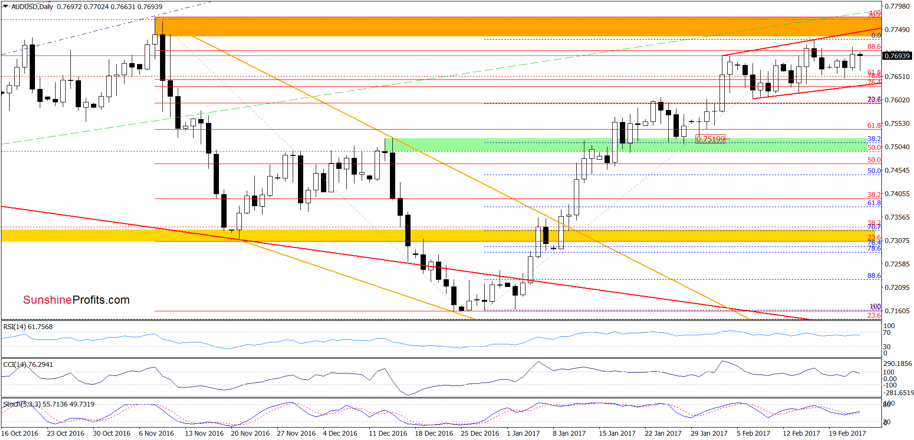The image size is (914, 440).
Task: Click the 0.74055 price axis value
Action: [x=897, y=194]
